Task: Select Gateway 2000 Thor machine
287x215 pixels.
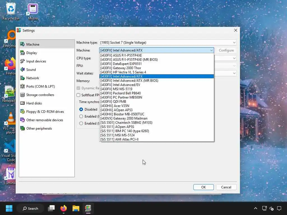Action: click(x=156, y=68)
